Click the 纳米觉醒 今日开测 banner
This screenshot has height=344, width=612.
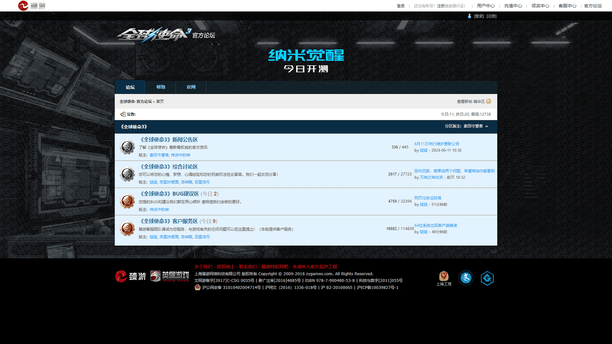click(306, 61)
